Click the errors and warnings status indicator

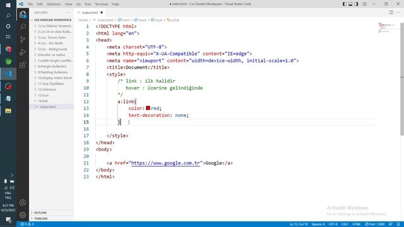(x=27, y=224)
